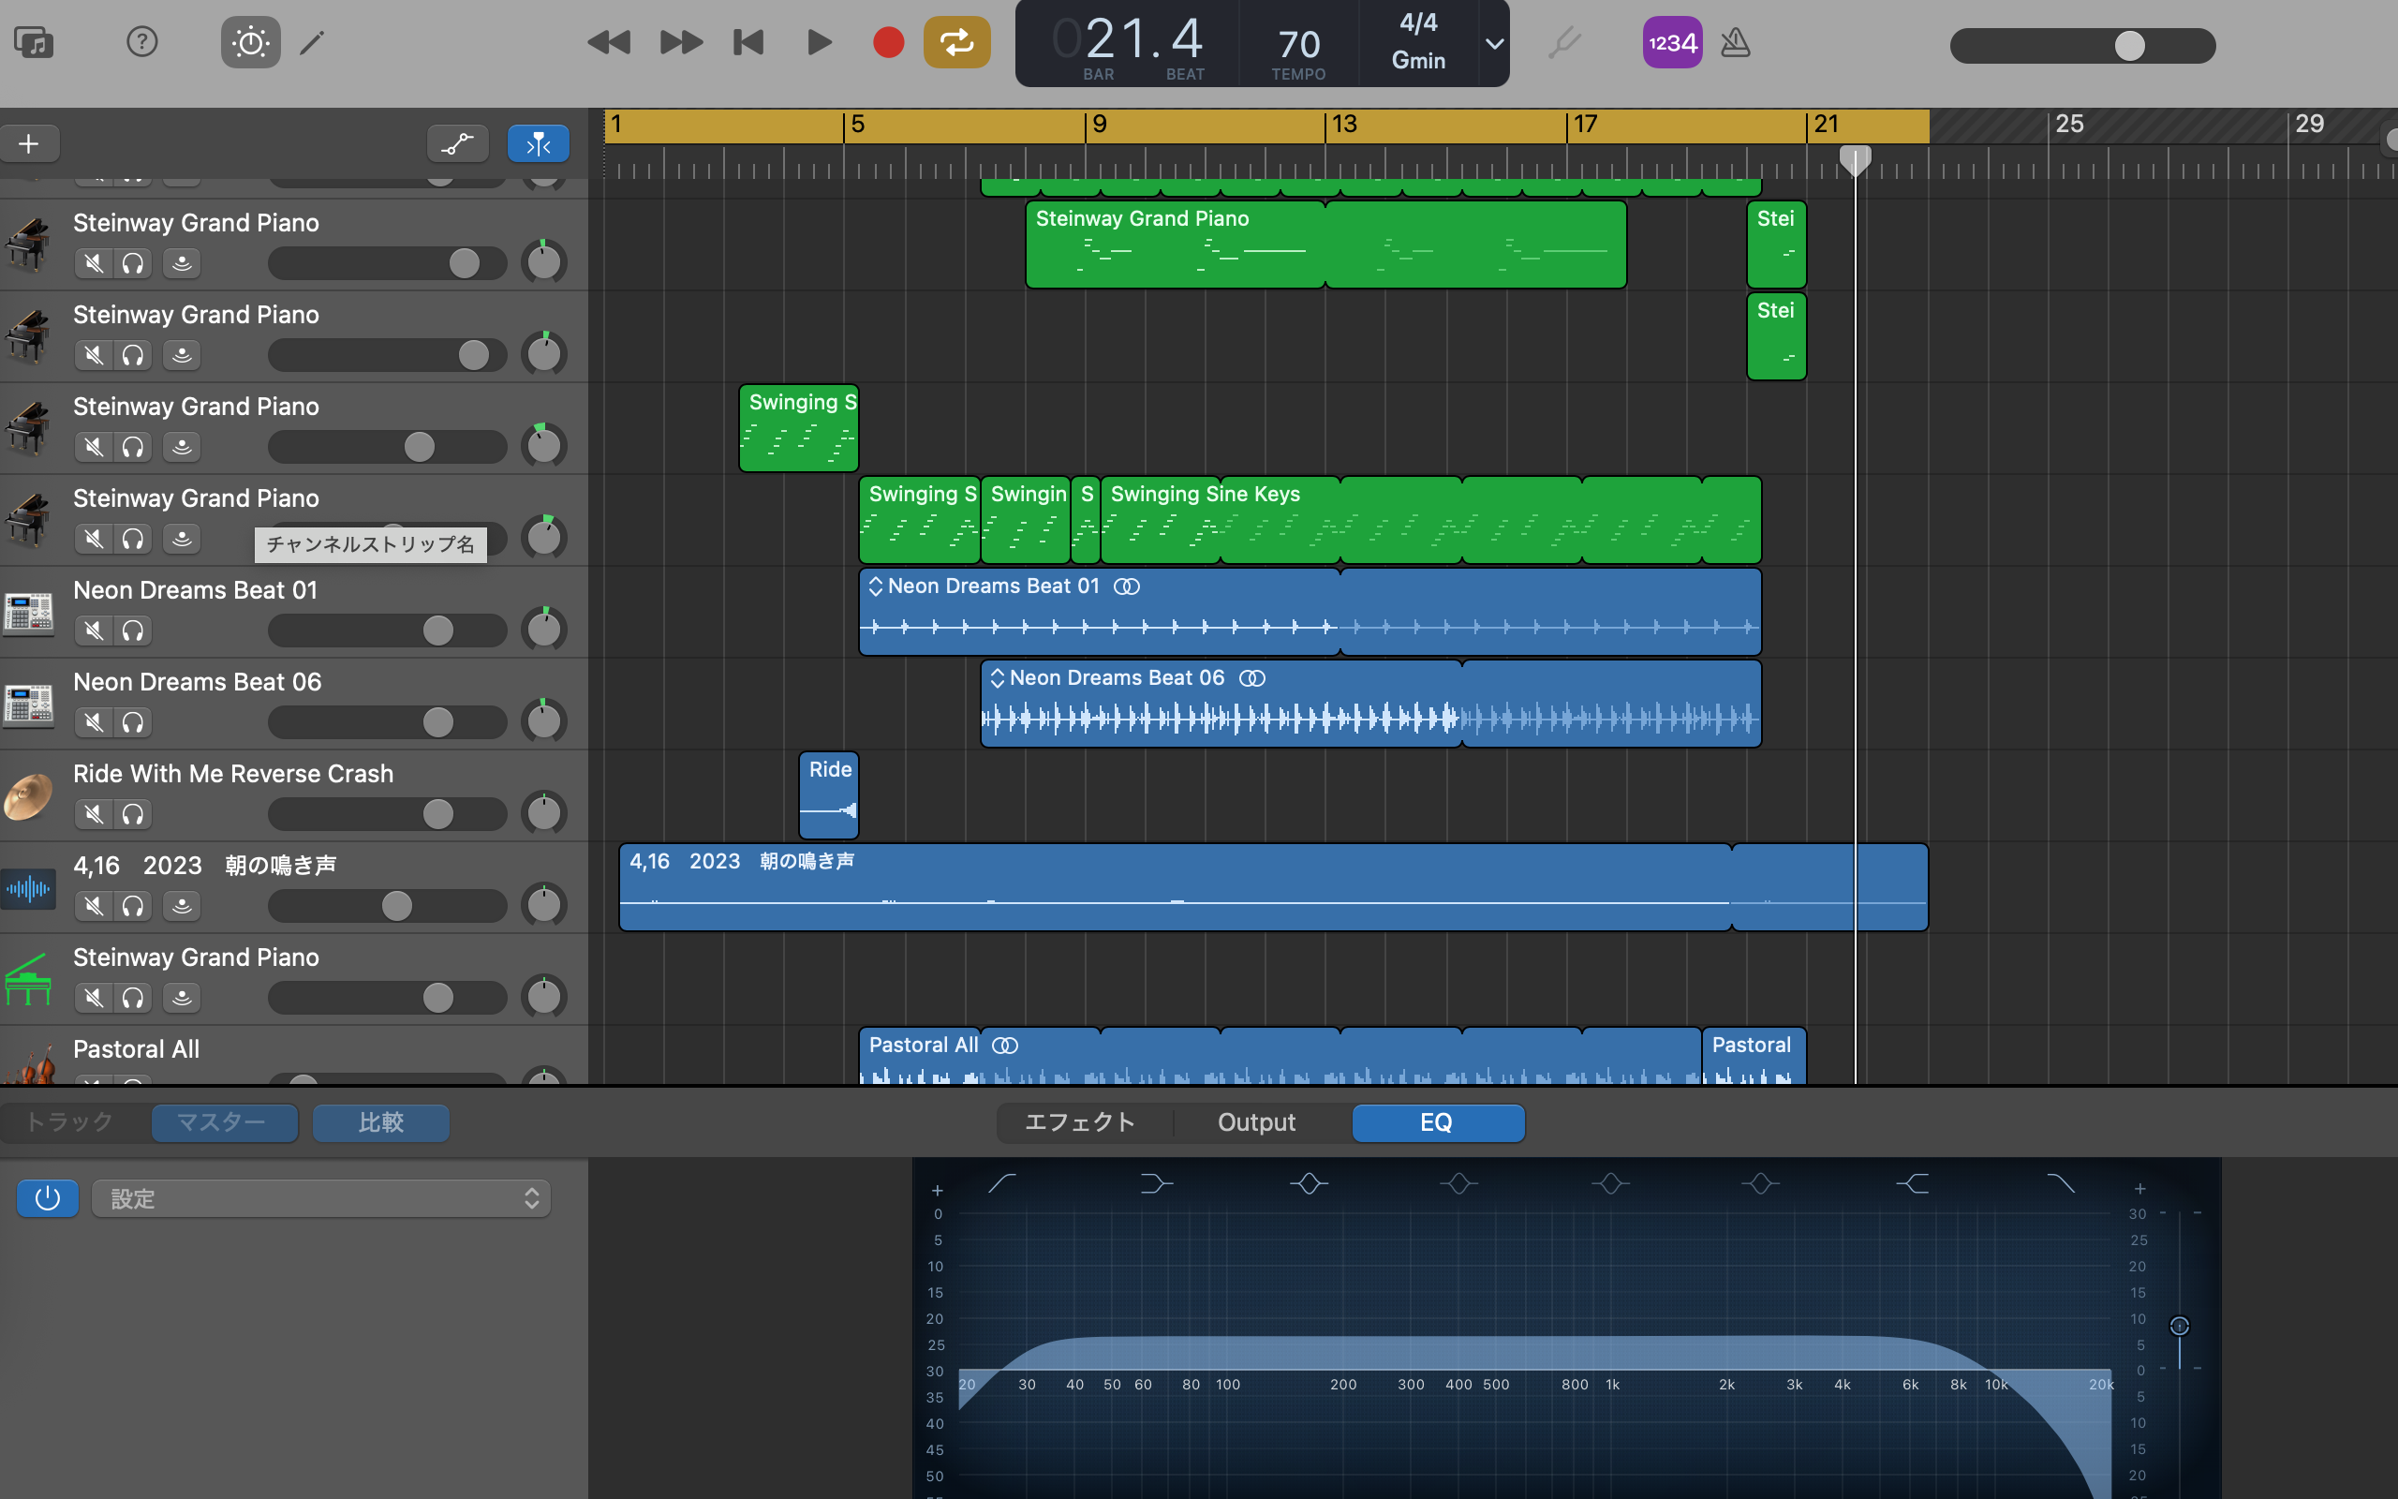Viewport: 2398px width, 1499px height.
Task: Show automation with the curve icon
Action: (457, 144)
